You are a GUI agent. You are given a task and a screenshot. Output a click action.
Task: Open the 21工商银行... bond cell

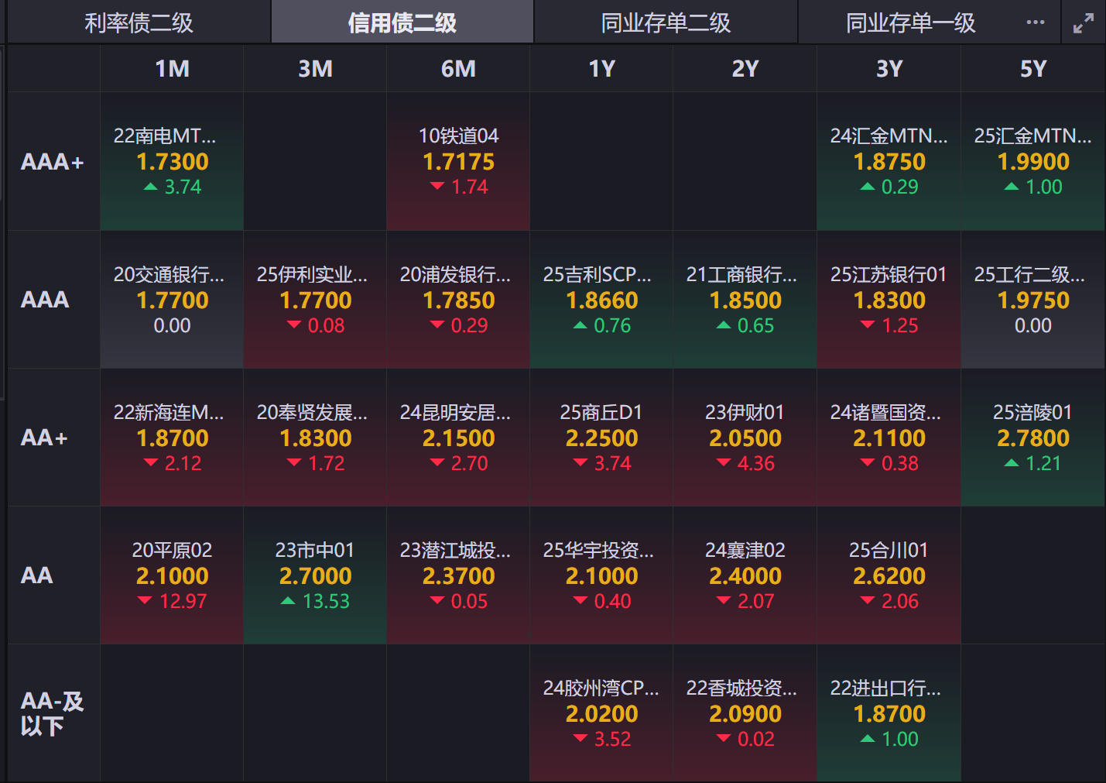(x=745, y=300)
